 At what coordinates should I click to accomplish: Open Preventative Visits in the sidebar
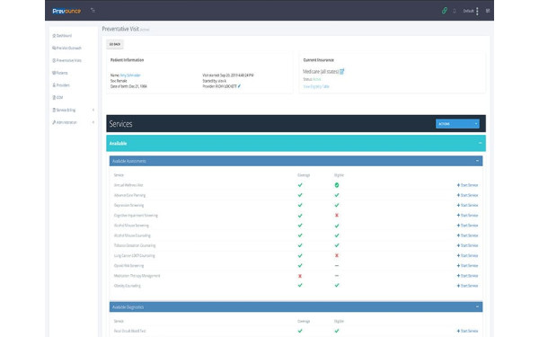pyautogui.click(x=67, y=60)
